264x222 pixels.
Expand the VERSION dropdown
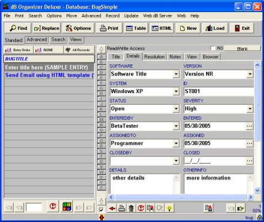(x=250, y=74)
